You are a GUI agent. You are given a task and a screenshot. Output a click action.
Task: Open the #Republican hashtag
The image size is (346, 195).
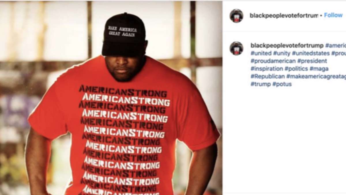pyautogui.click(x=267, y=76)
